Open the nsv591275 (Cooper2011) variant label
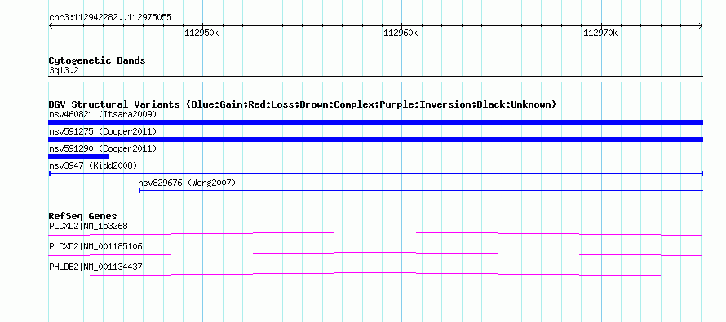The width and height of the screenshot is (726, 322). pyautogui.click(x=103, y=131)
